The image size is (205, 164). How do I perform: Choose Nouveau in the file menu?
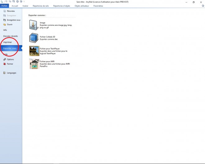tap(11, 11)
